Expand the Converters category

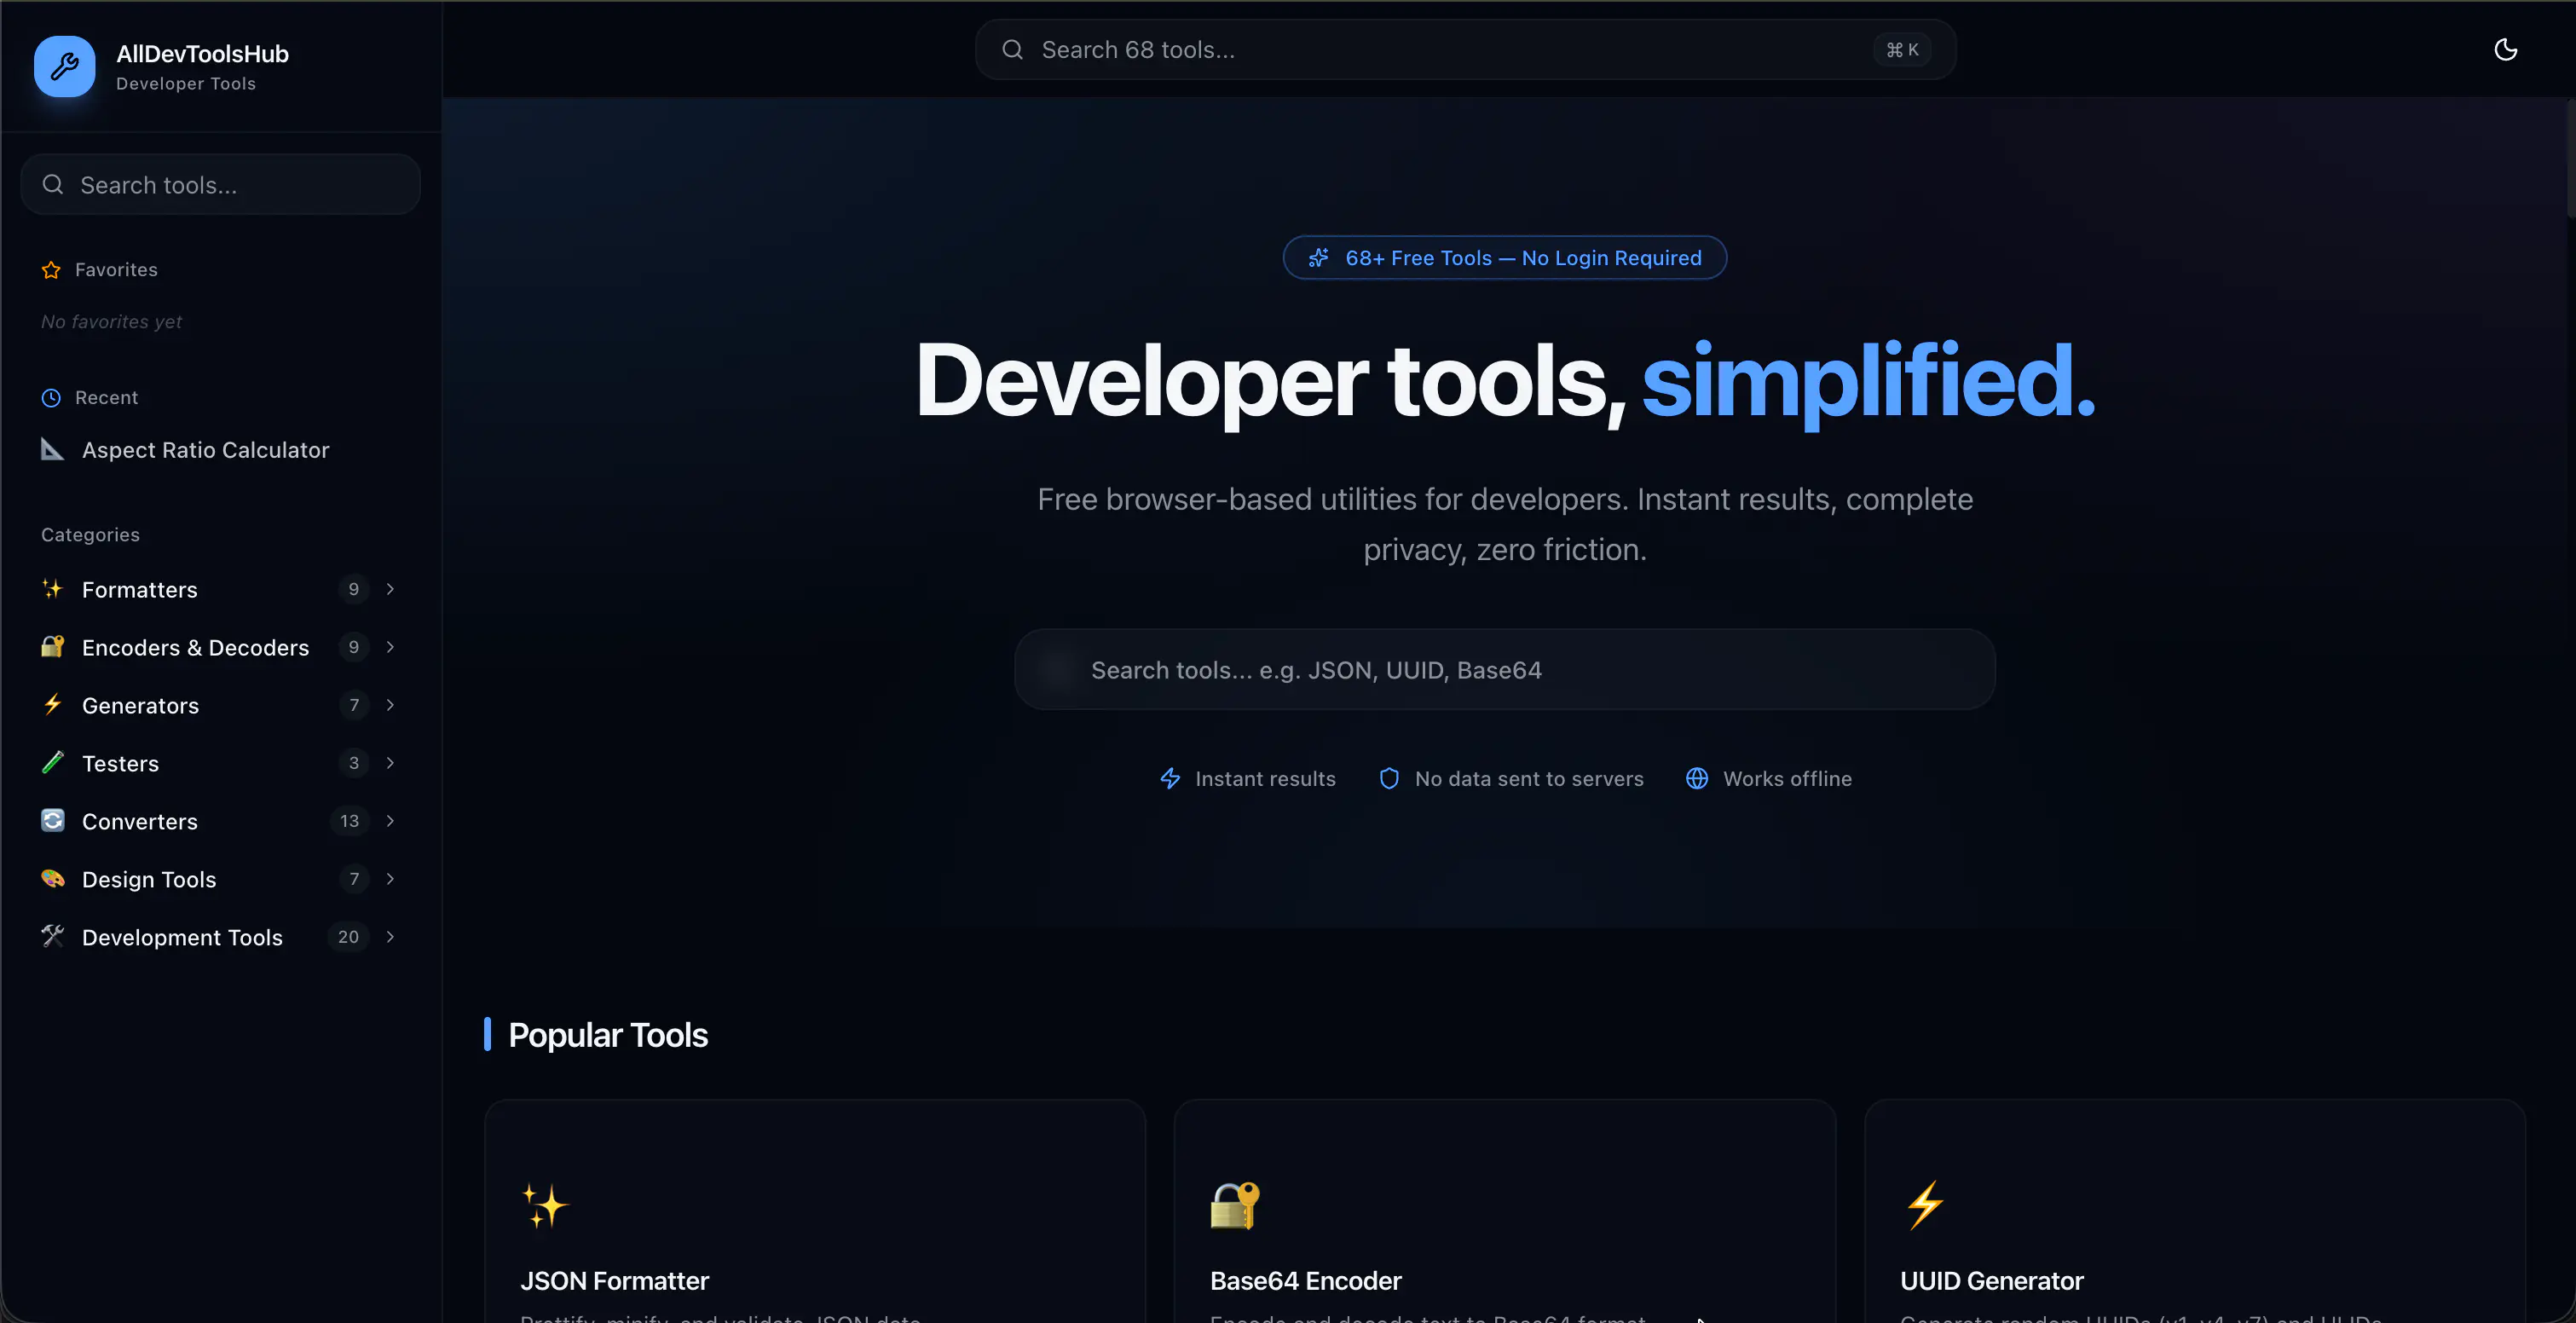point(390,821)
